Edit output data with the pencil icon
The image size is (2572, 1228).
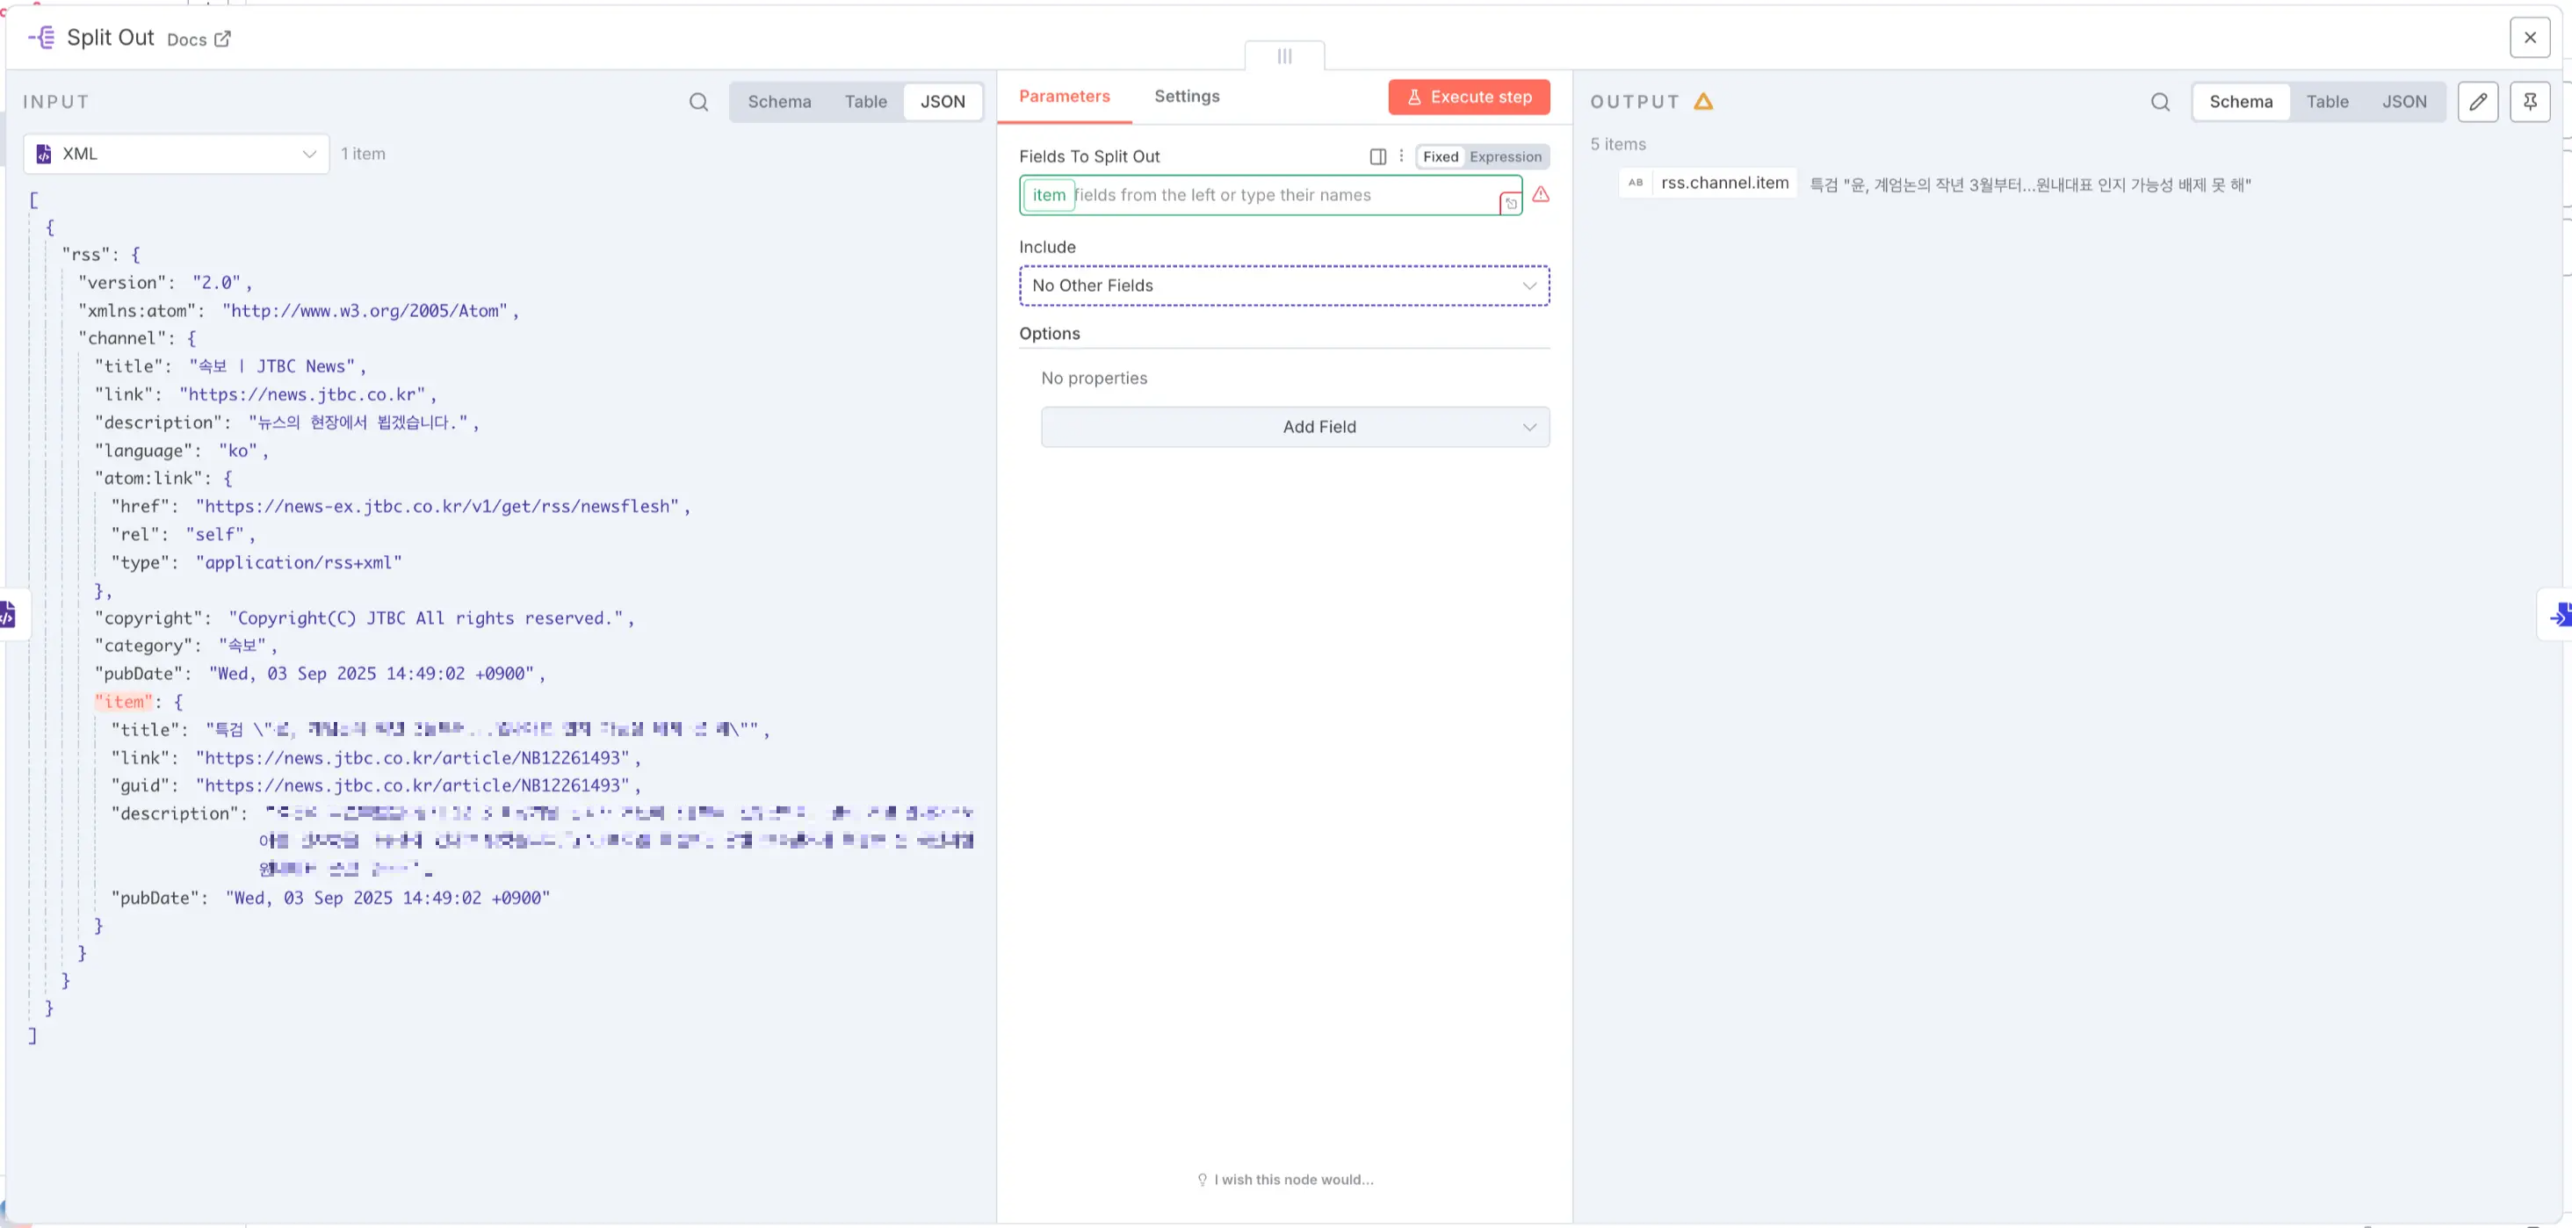2479,101
